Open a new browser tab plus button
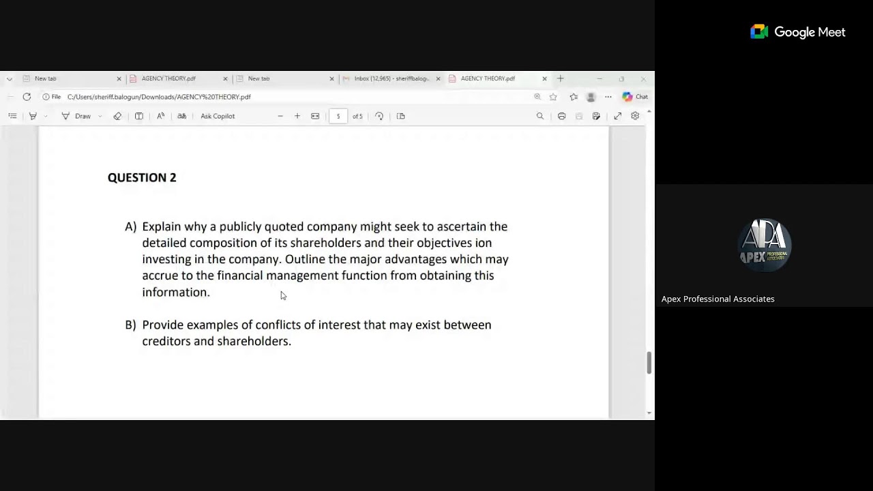 click(x=561, y=78)
